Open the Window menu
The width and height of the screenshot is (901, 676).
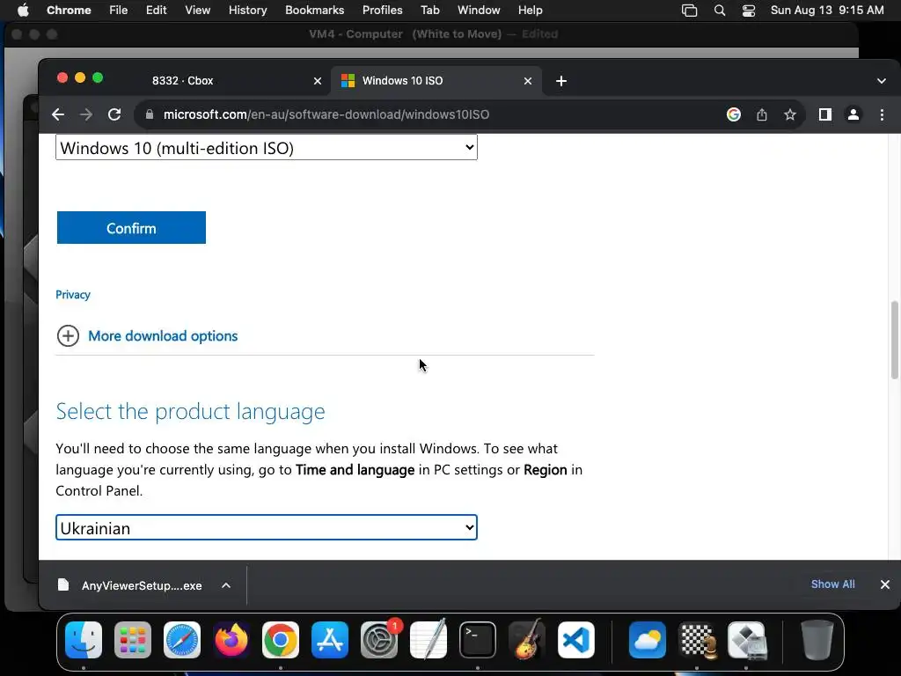coord(479,10)
